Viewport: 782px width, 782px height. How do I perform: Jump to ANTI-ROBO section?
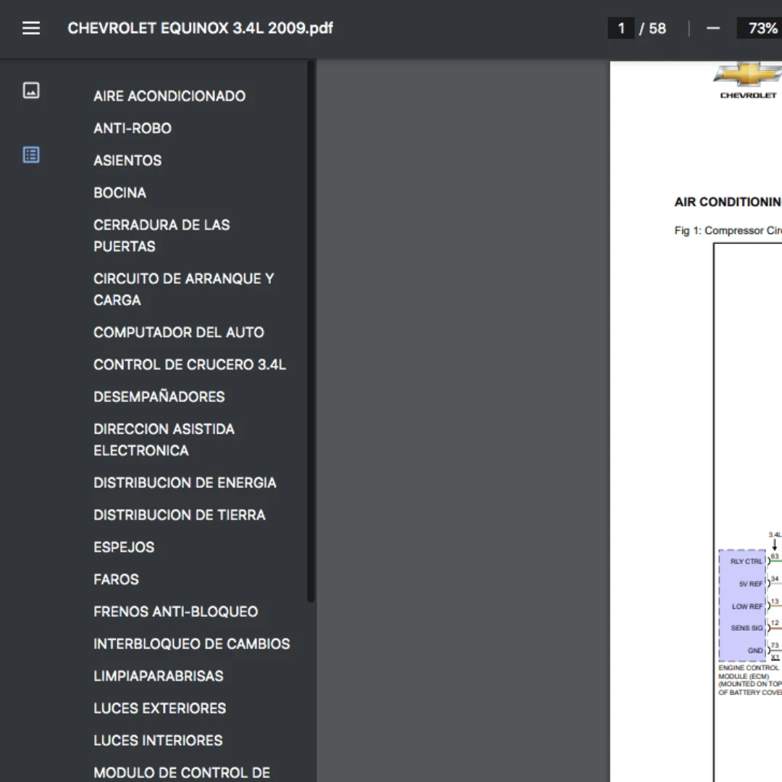pyautogui.click(x=133, y=129)
